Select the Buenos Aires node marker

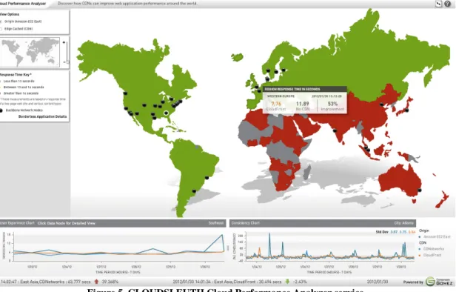pyautogui.click(x=194, y=191)
